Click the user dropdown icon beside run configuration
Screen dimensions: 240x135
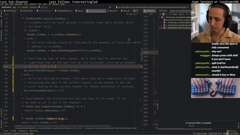[x=111, y=7]
